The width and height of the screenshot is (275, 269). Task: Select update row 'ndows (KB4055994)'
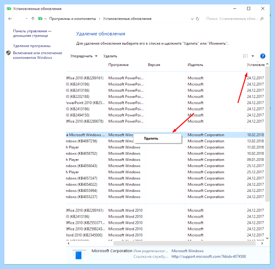(x=165, y=191)
